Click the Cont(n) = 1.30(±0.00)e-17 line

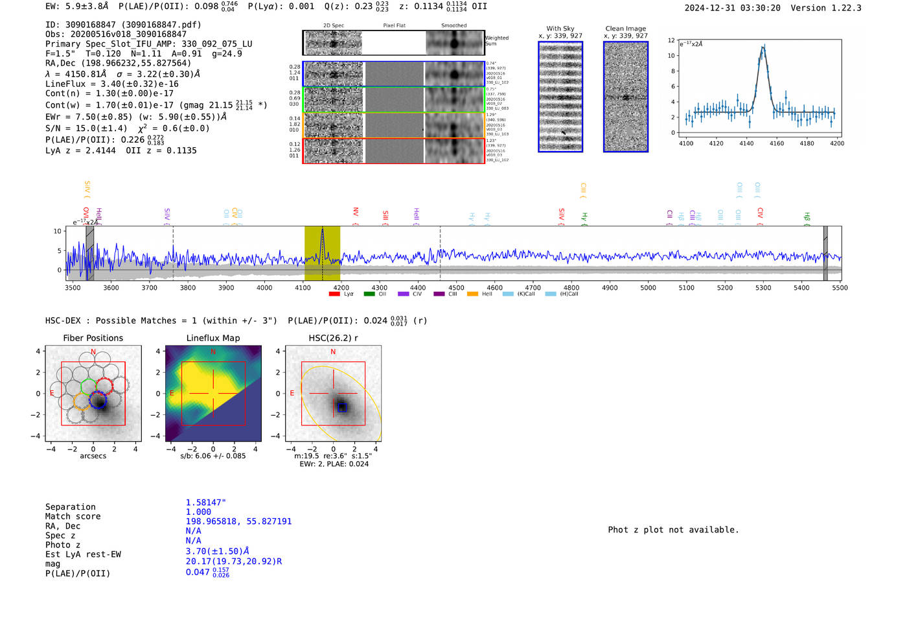pos(109,93)
